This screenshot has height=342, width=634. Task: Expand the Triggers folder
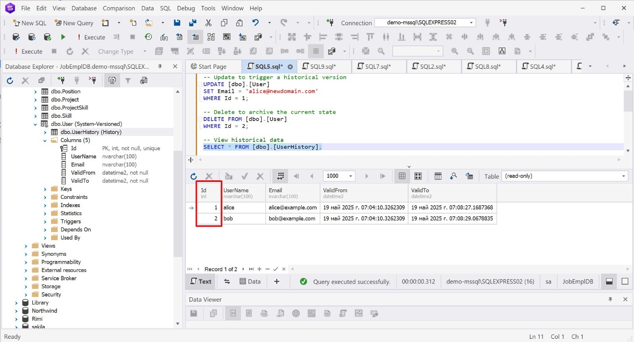pyautogui.click(x=45, y=222)
